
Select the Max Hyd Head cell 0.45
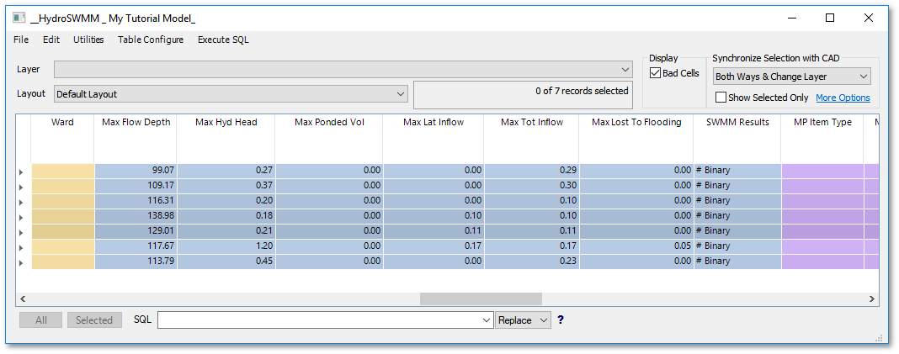[226, 262]
